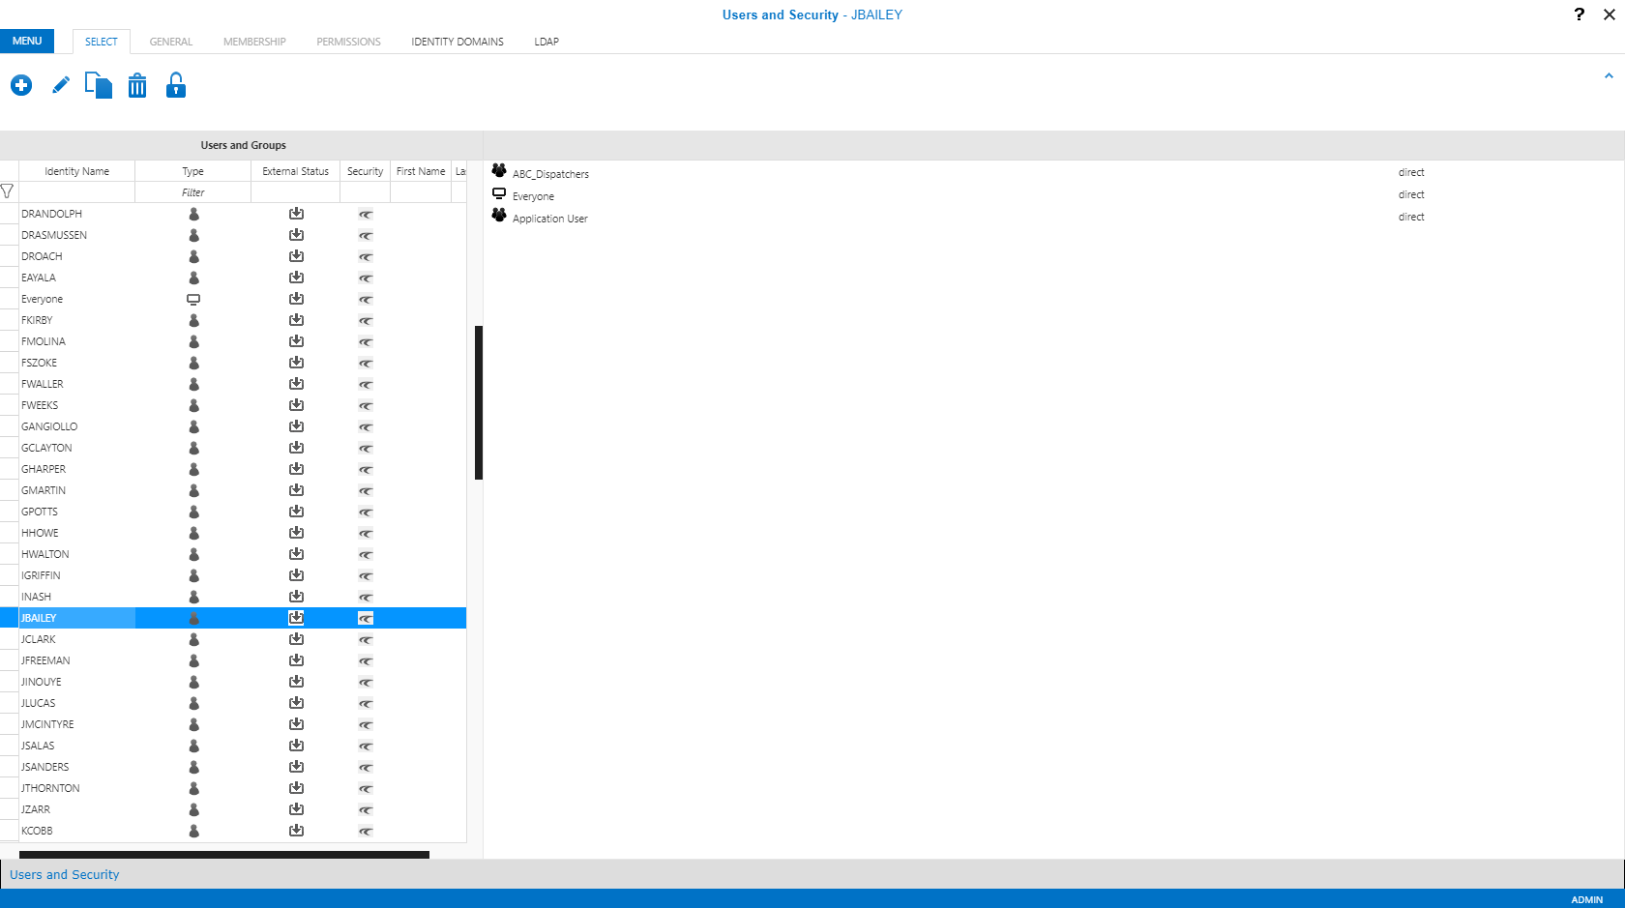Click the External Status icon for DRANDOLPH
The width and height of the screenshot is (1625, 908).
coord(296,214)
